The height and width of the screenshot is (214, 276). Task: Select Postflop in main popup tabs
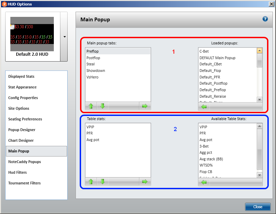(x=118, y=58)
